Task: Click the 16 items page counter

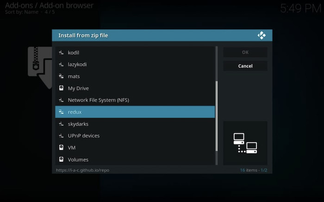Action: click(x=254, y=170)
